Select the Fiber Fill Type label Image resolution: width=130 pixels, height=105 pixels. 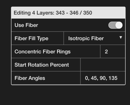click(32, 39)
